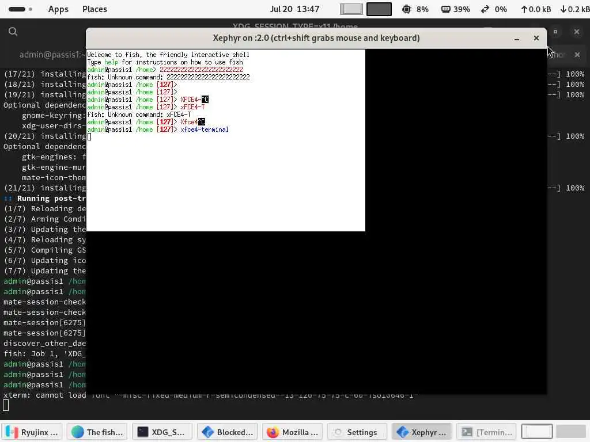Click the Xephyr window title bar
This screenshot has height=442, width=590.
tap(316, 38)
